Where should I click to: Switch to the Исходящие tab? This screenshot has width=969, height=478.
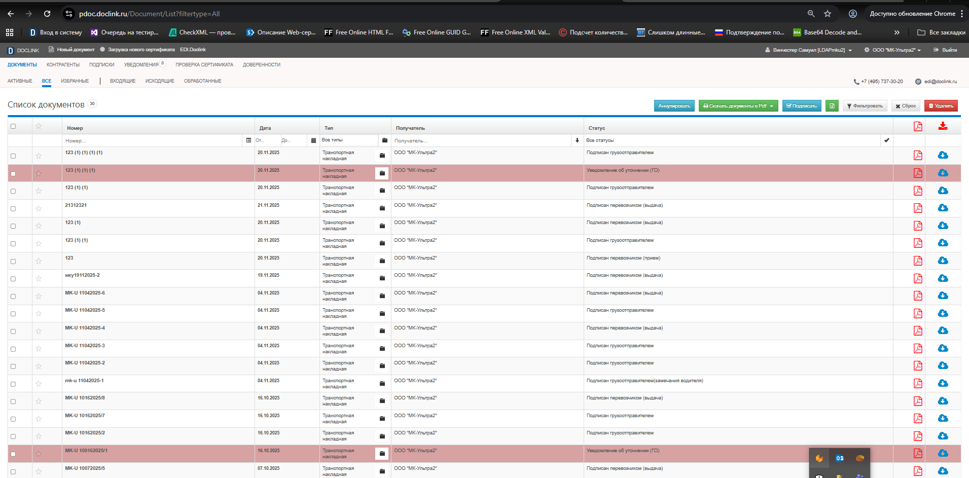point(160,81)
